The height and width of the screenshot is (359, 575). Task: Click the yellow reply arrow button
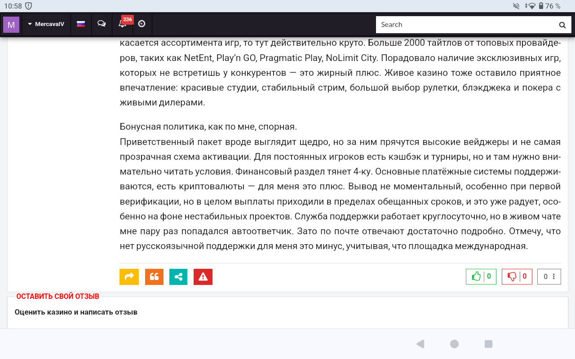click(129, 277)
